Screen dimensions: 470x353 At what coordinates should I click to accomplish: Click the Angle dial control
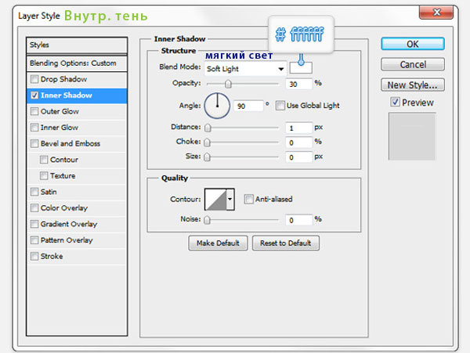(219, 105)
